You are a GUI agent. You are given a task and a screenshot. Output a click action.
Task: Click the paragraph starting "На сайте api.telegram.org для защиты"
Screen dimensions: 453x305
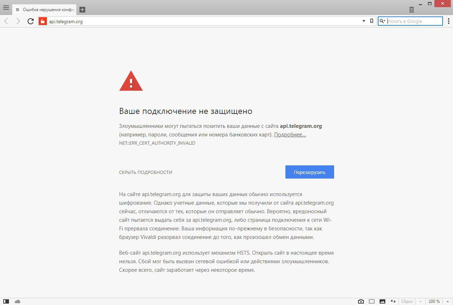[226, 216]
